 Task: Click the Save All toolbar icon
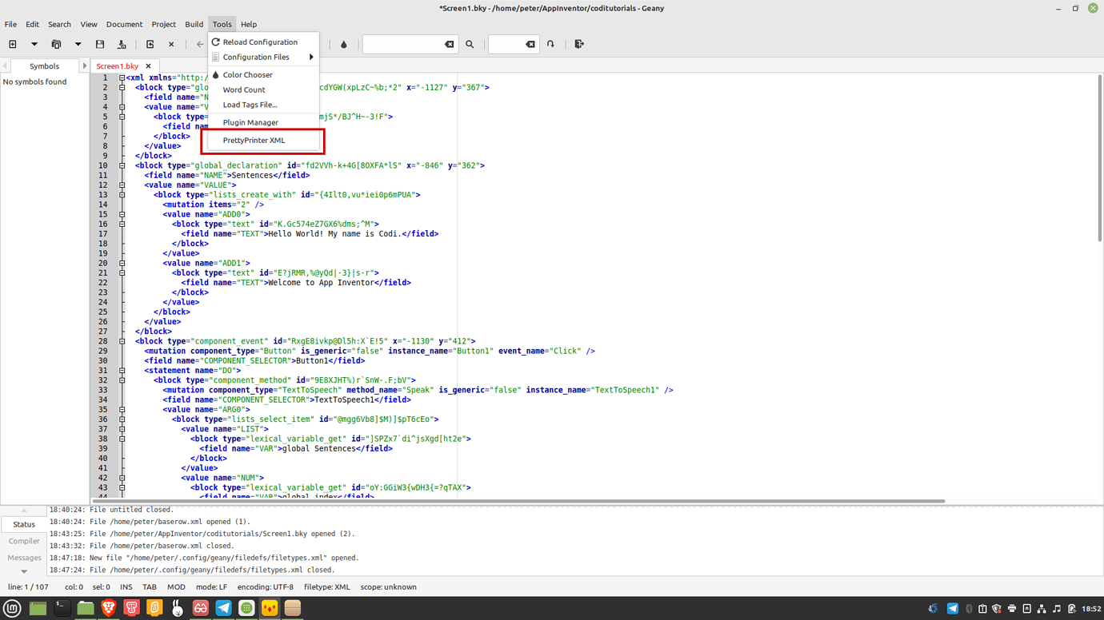coord(122,44)
